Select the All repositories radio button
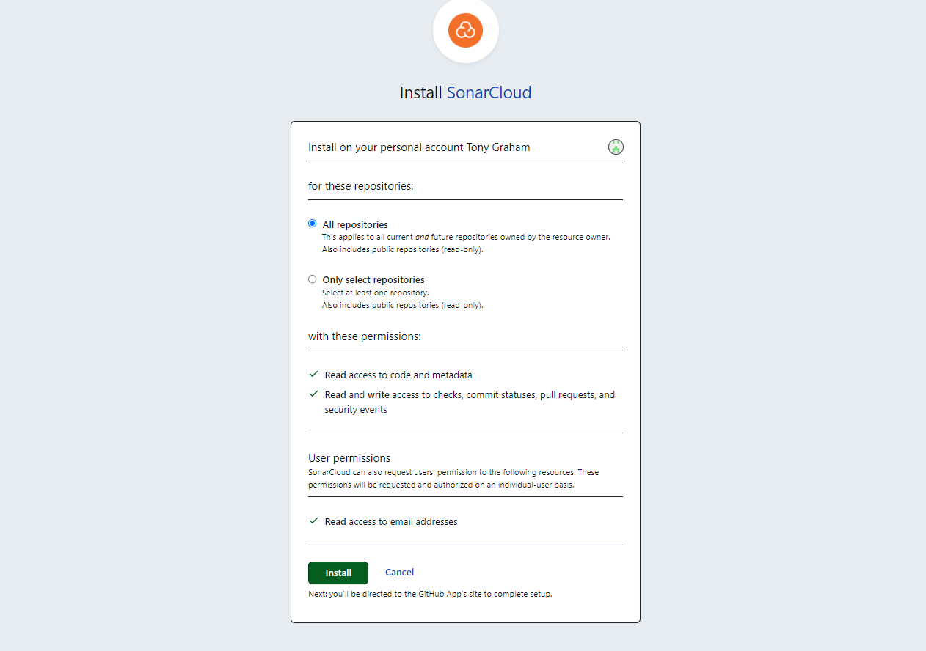The width and height of the screenshot is (926, 651). click(x=313, y=224)
